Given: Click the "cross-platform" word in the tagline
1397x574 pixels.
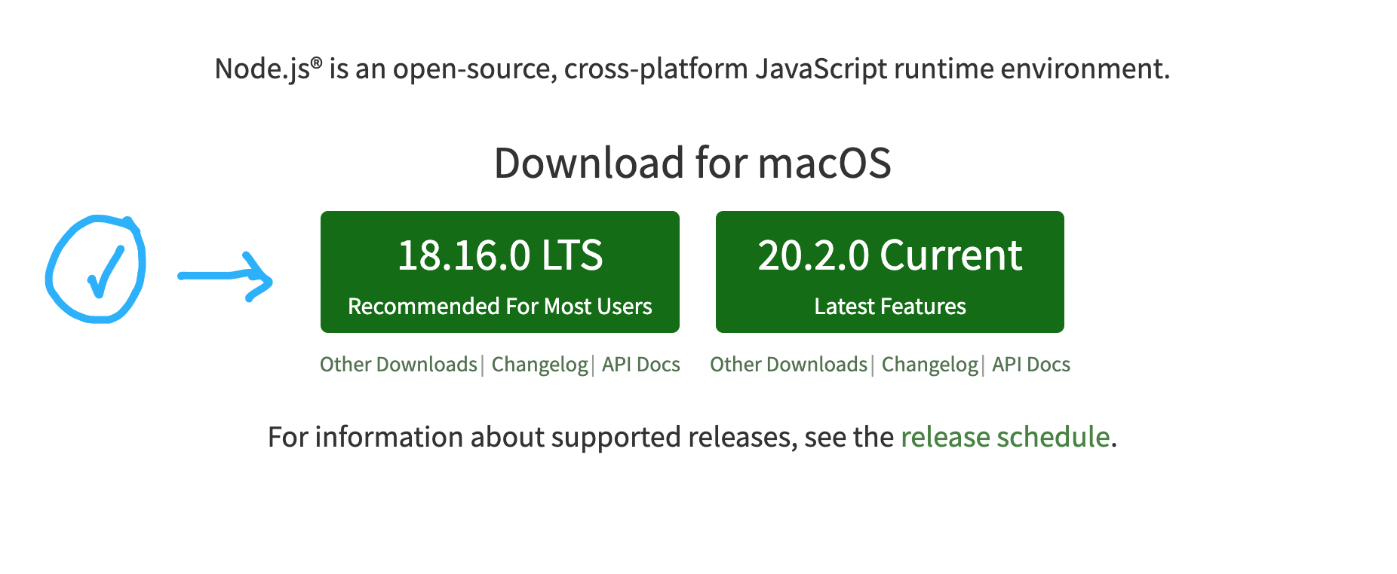Looking at the screenshot, I should [x=656, y=69].
